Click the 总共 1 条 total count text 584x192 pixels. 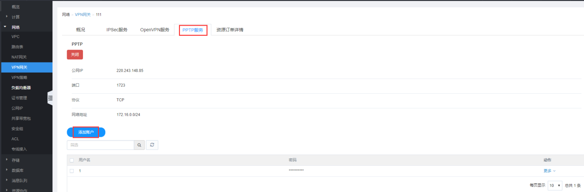pos(572,186)
